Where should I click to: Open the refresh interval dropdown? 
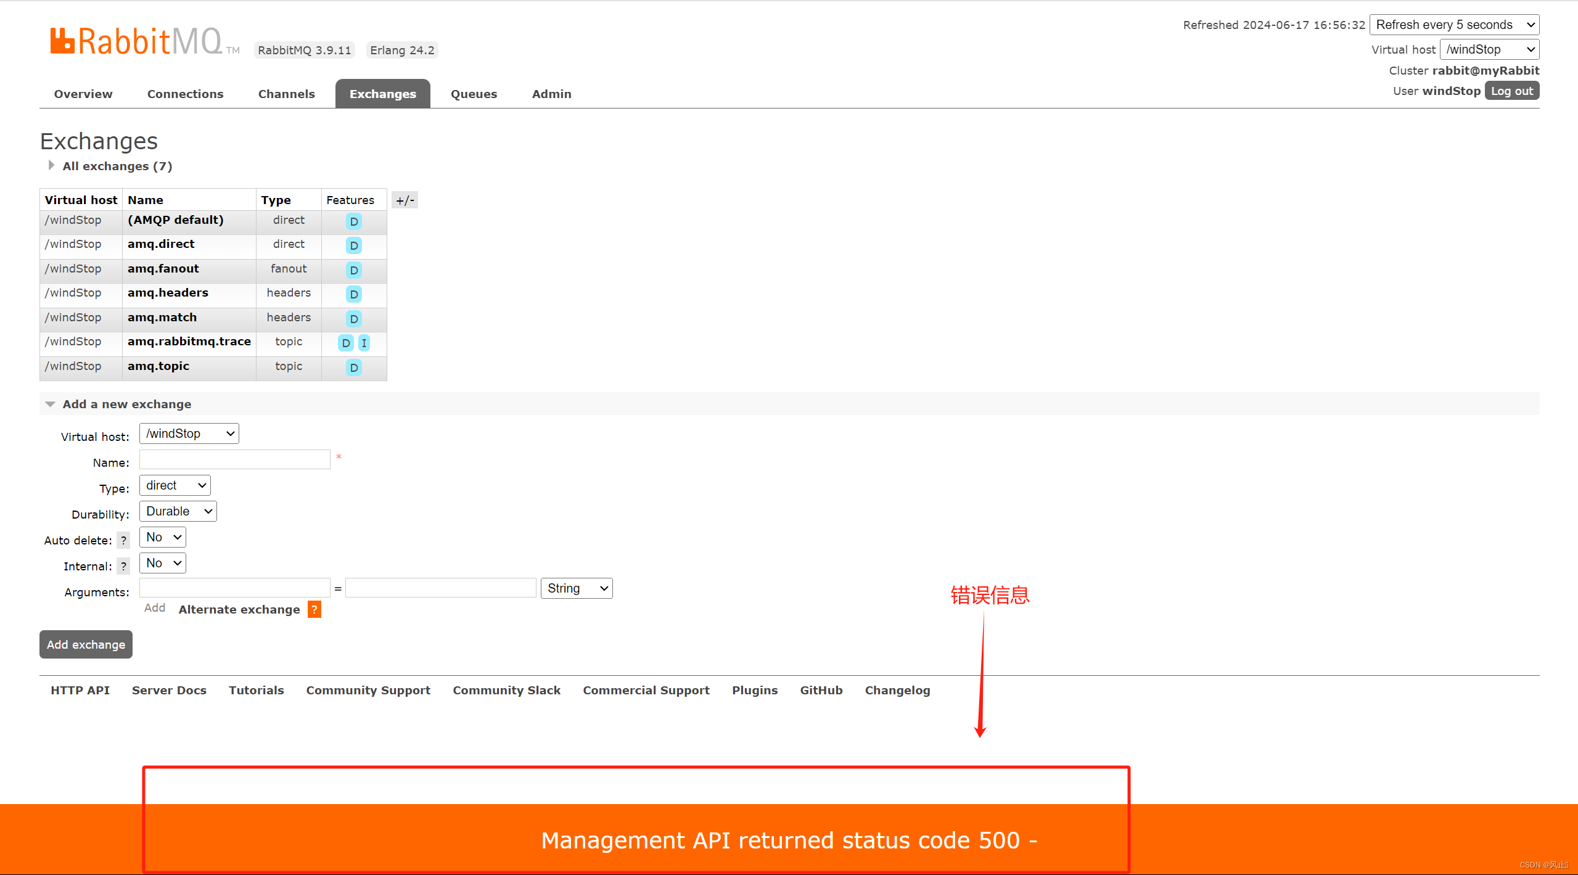pyautogui.click(x=1453, y=25)
